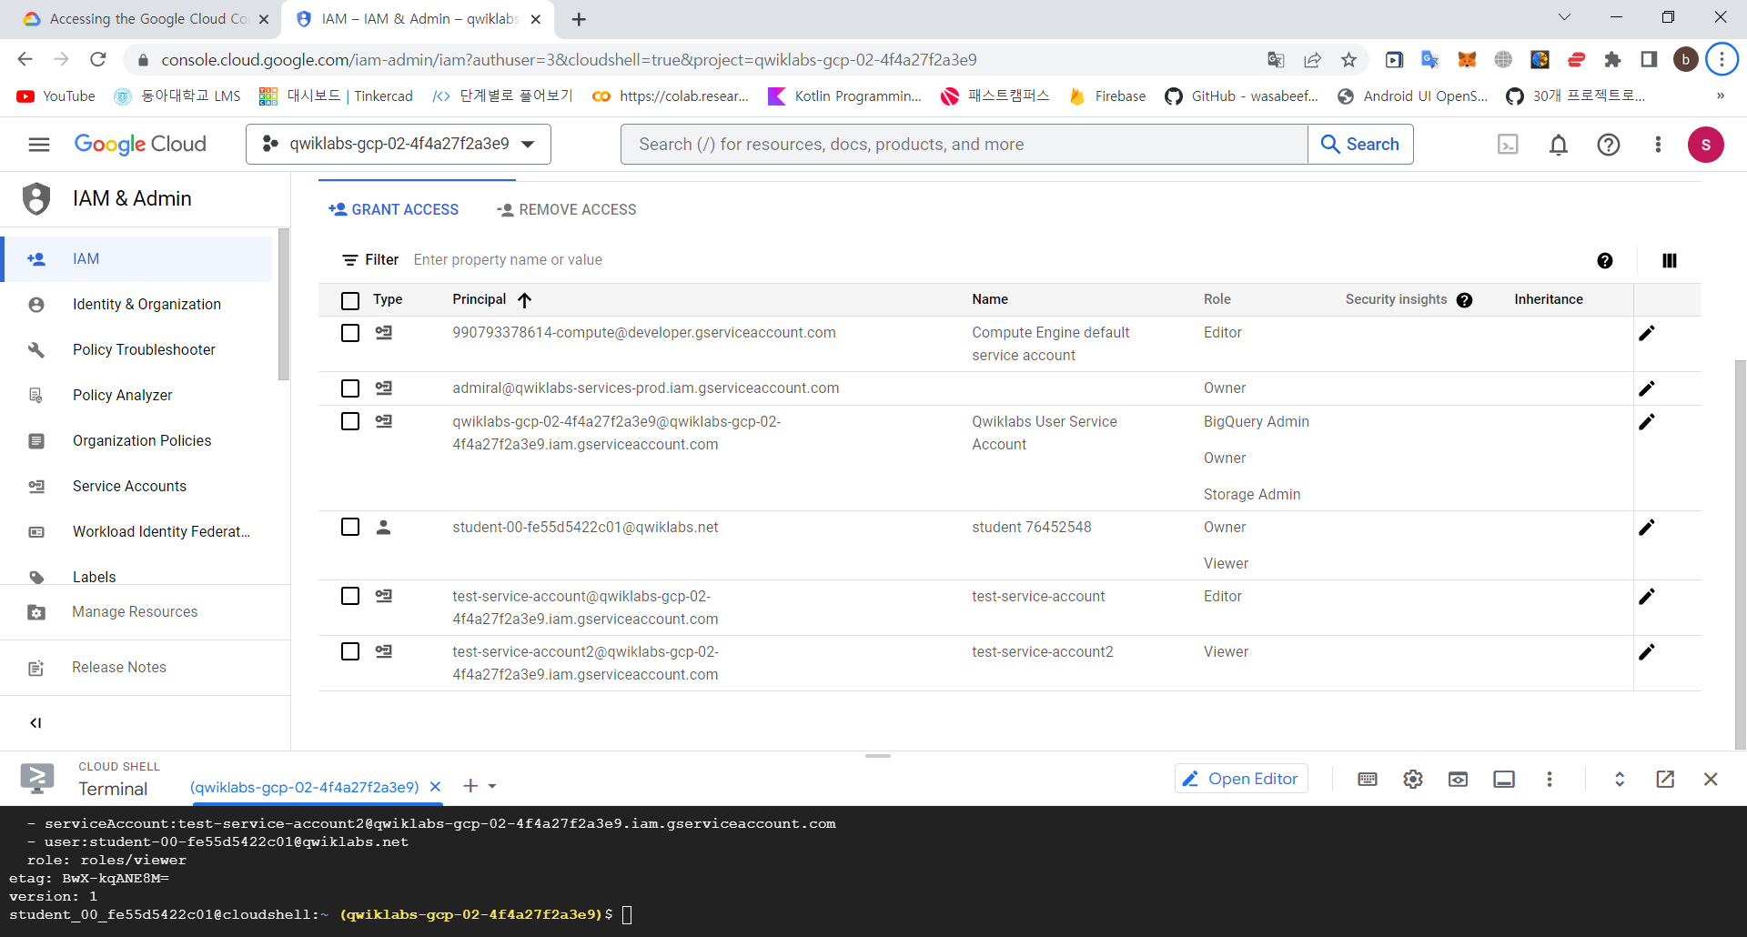This screenshot has height=937, width=1747.
Task: Toggle on-screen keyboard in Cloud Shell
Action: click(1367, 779)
